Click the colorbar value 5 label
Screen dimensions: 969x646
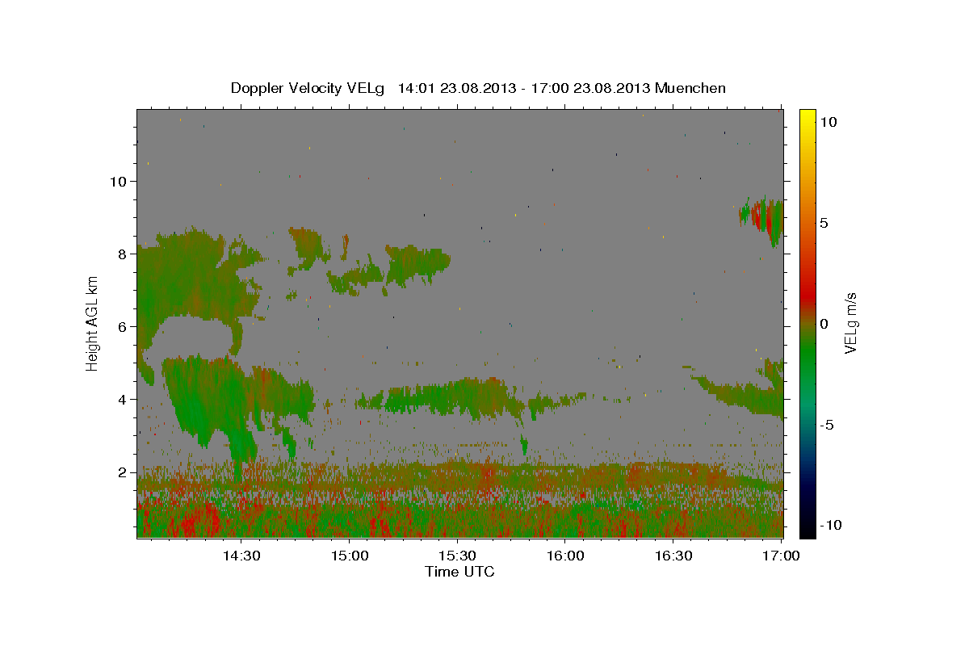click(x=824, y=223)
